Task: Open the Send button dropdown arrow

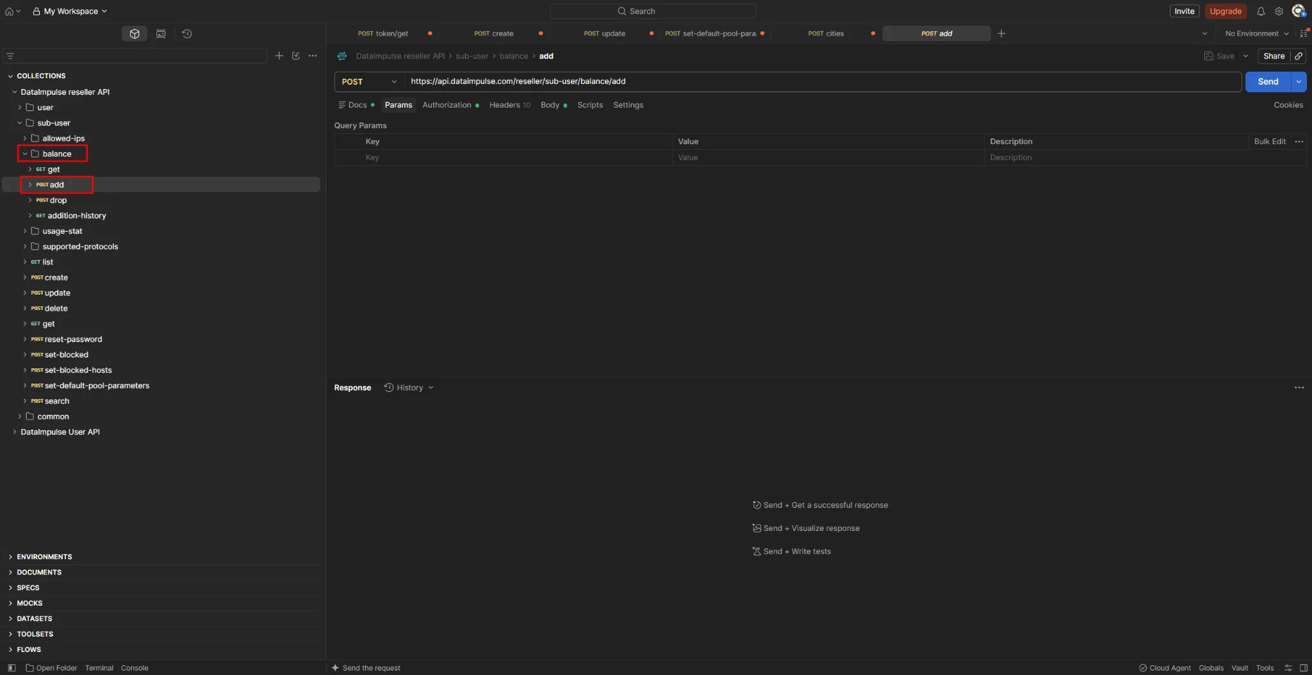Action: tap(1299, 82)
